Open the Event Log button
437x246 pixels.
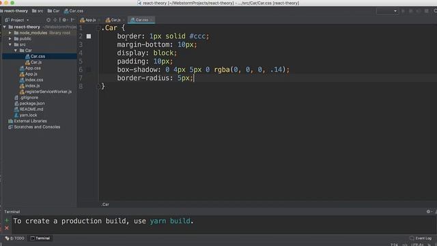click(x=421, y=238)
